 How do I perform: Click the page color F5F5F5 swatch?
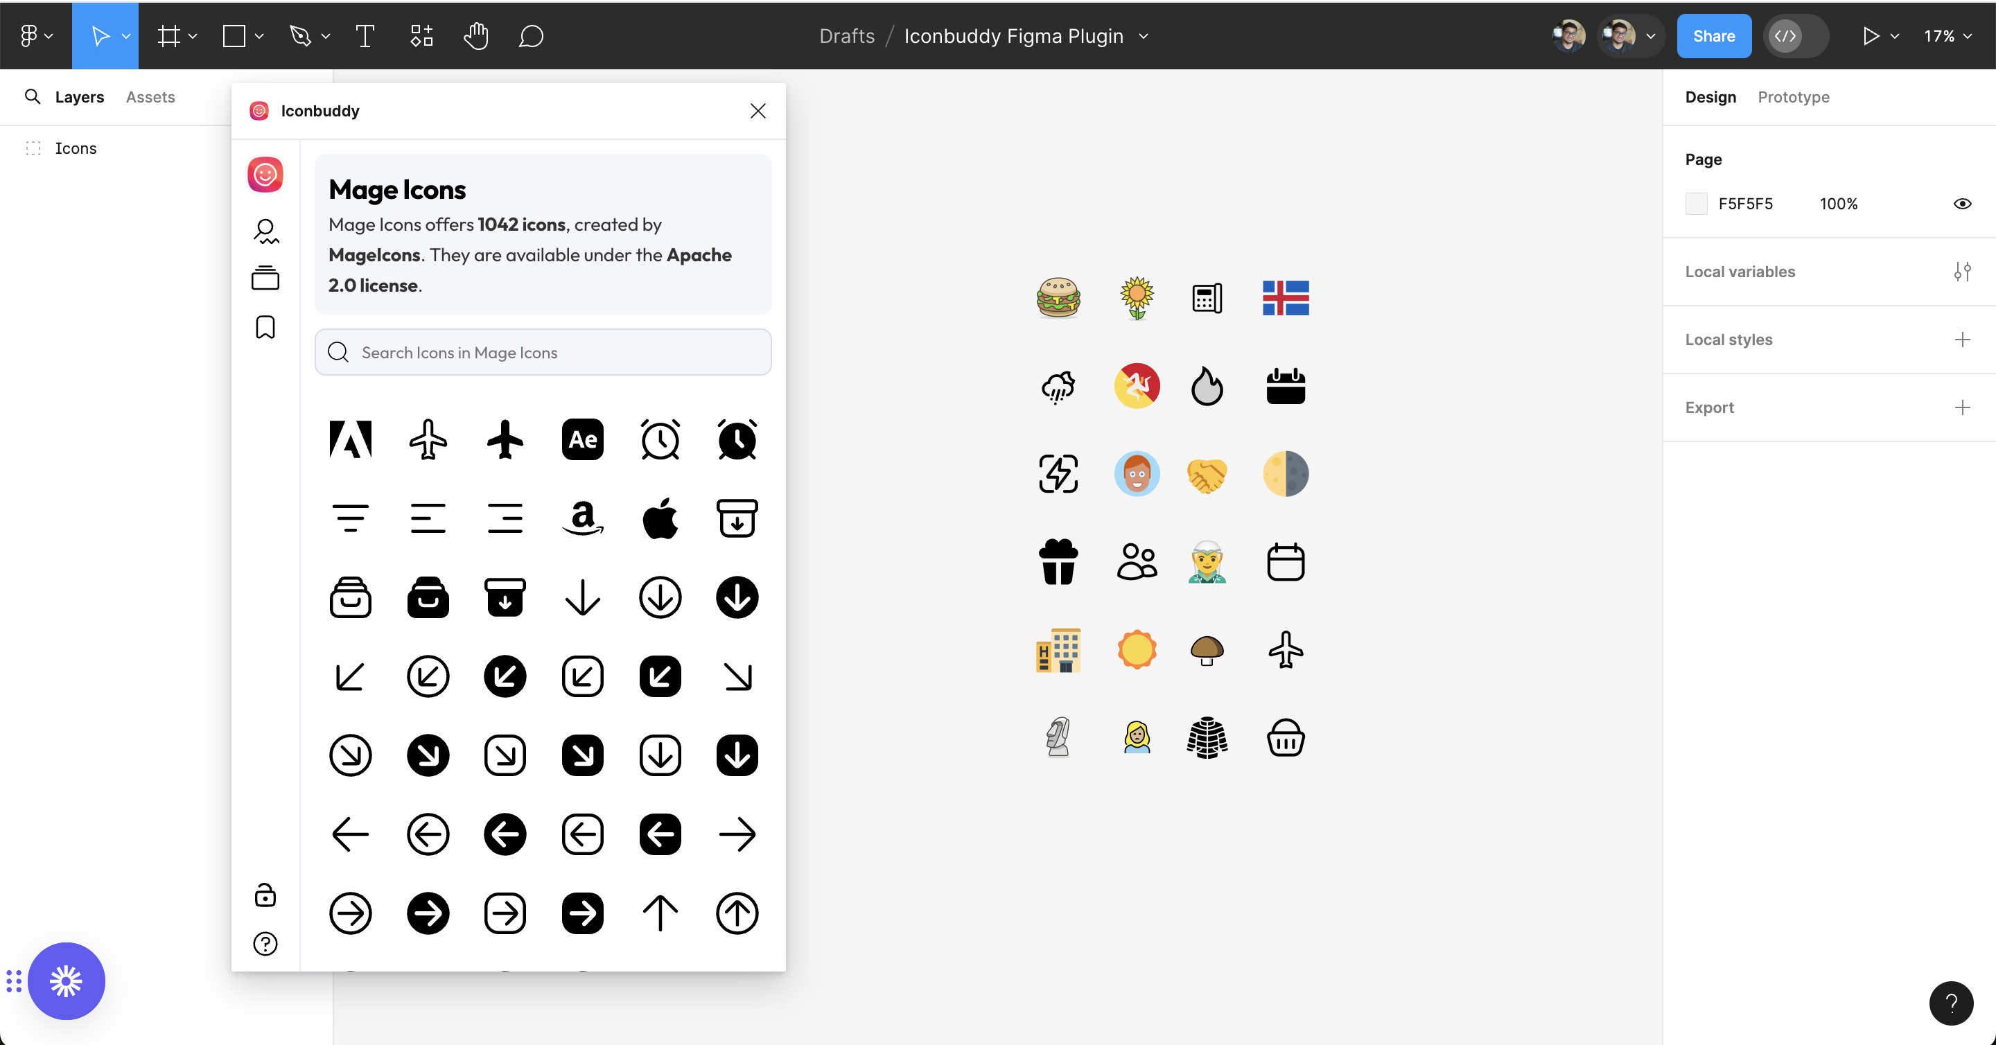coord(1696,204)
